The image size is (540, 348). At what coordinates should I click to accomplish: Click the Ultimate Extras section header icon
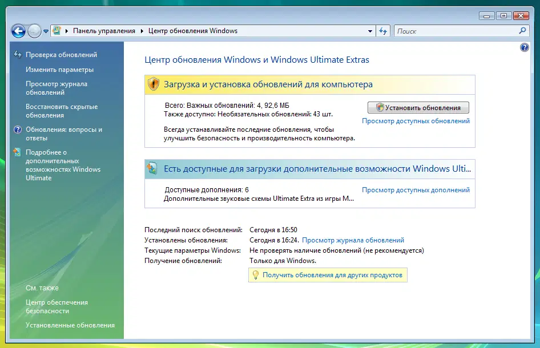coord(152,168)
